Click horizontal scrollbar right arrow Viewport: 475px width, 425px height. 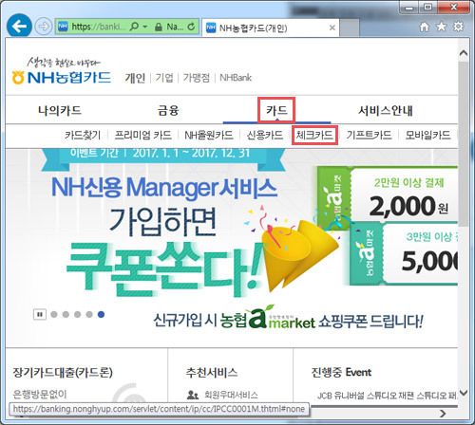coord(443,413)
